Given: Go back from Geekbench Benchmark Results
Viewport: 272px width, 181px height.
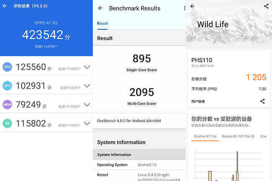Looking at the screenshot, I should click(x=100, y=8).
